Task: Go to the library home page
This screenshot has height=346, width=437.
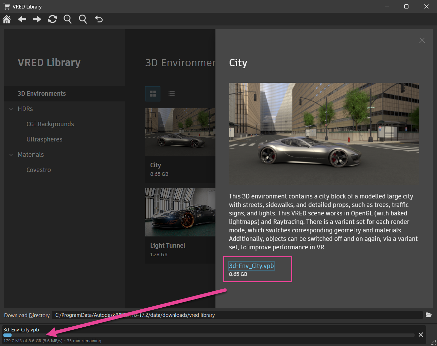Action: pyautogui.click(x=7, y=19)
